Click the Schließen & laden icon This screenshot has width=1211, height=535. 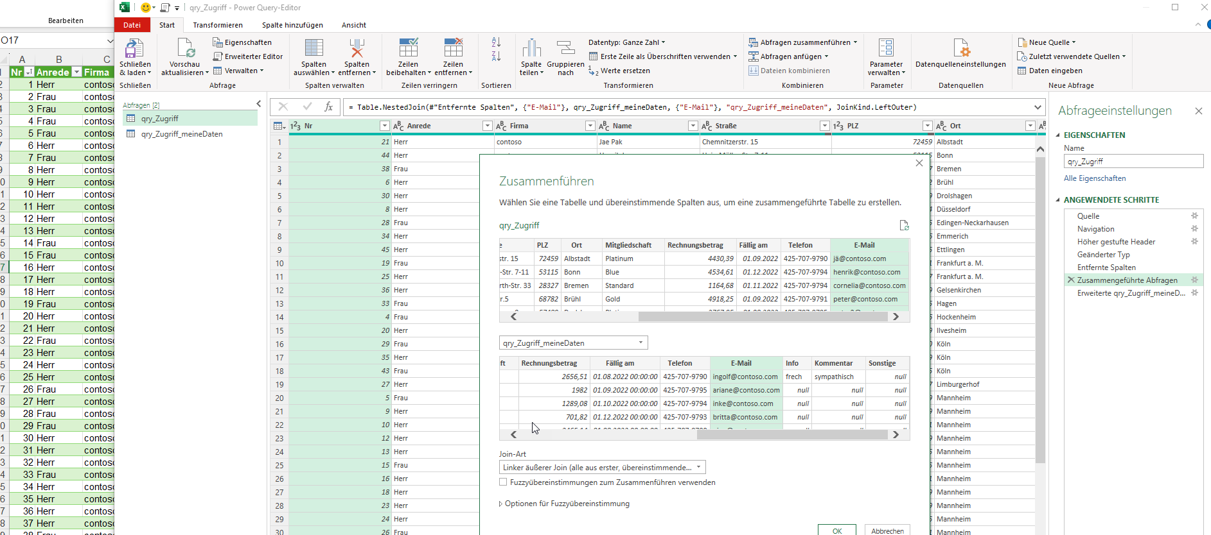[134, 49]
